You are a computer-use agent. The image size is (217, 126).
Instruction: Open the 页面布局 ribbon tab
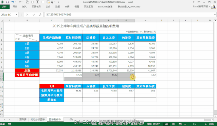36,7
